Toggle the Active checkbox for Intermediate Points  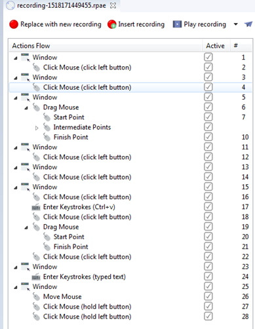point(208,127)
